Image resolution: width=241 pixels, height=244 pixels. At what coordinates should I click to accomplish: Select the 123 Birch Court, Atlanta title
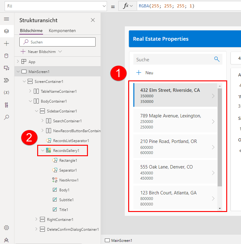[x=168, y=193]
